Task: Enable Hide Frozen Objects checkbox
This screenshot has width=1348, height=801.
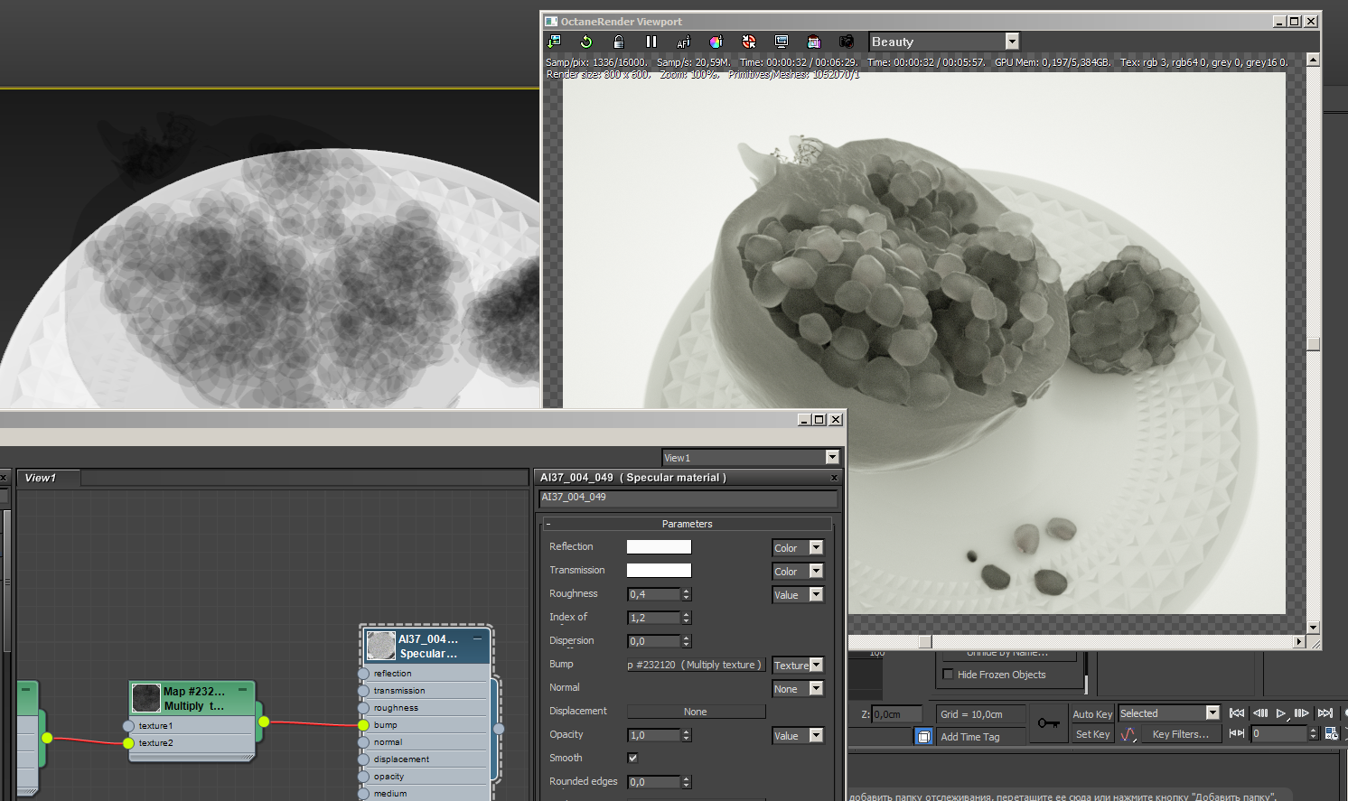Action: point(948,674)
